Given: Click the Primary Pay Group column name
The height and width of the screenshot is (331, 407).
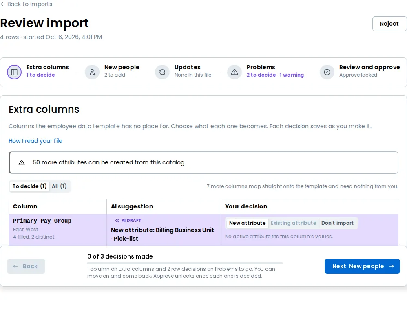Looking at the screenshot, I should click(42, 221).
